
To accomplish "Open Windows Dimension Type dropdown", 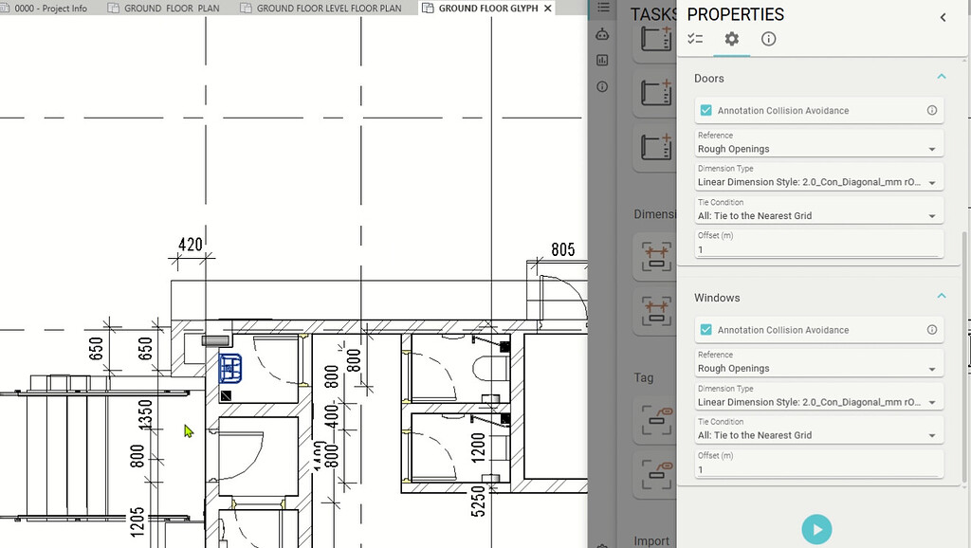I will point(817,402).
